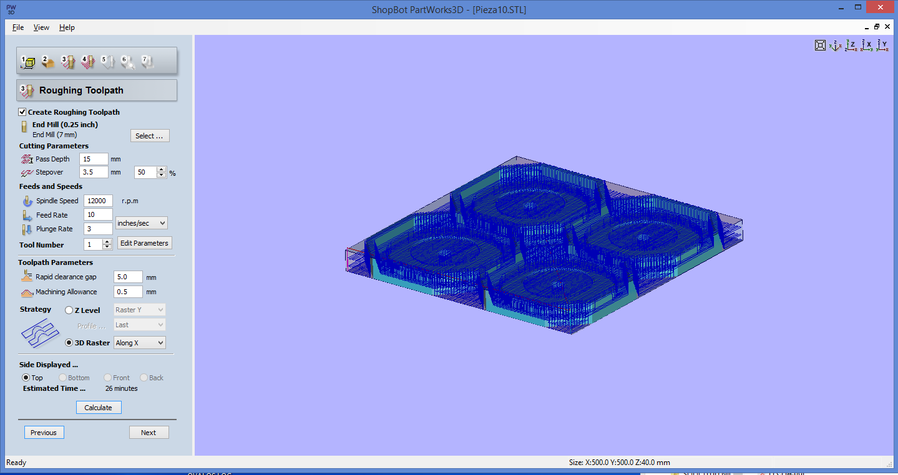Uncheck Create Roughing Toolpath

tap(22, 112)
